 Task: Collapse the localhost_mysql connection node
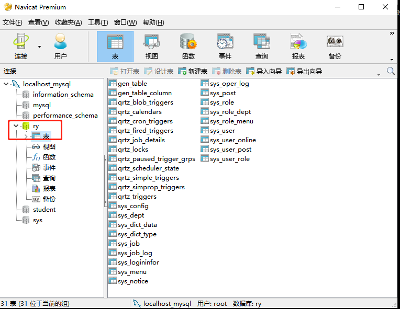6,84
